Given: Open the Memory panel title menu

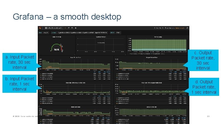Looking at the screenshot, I should coord(158,37).
